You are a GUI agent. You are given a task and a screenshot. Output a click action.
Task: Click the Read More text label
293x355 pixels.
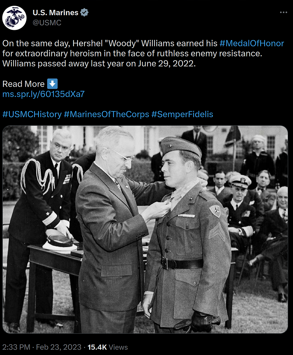coord(23,84)
